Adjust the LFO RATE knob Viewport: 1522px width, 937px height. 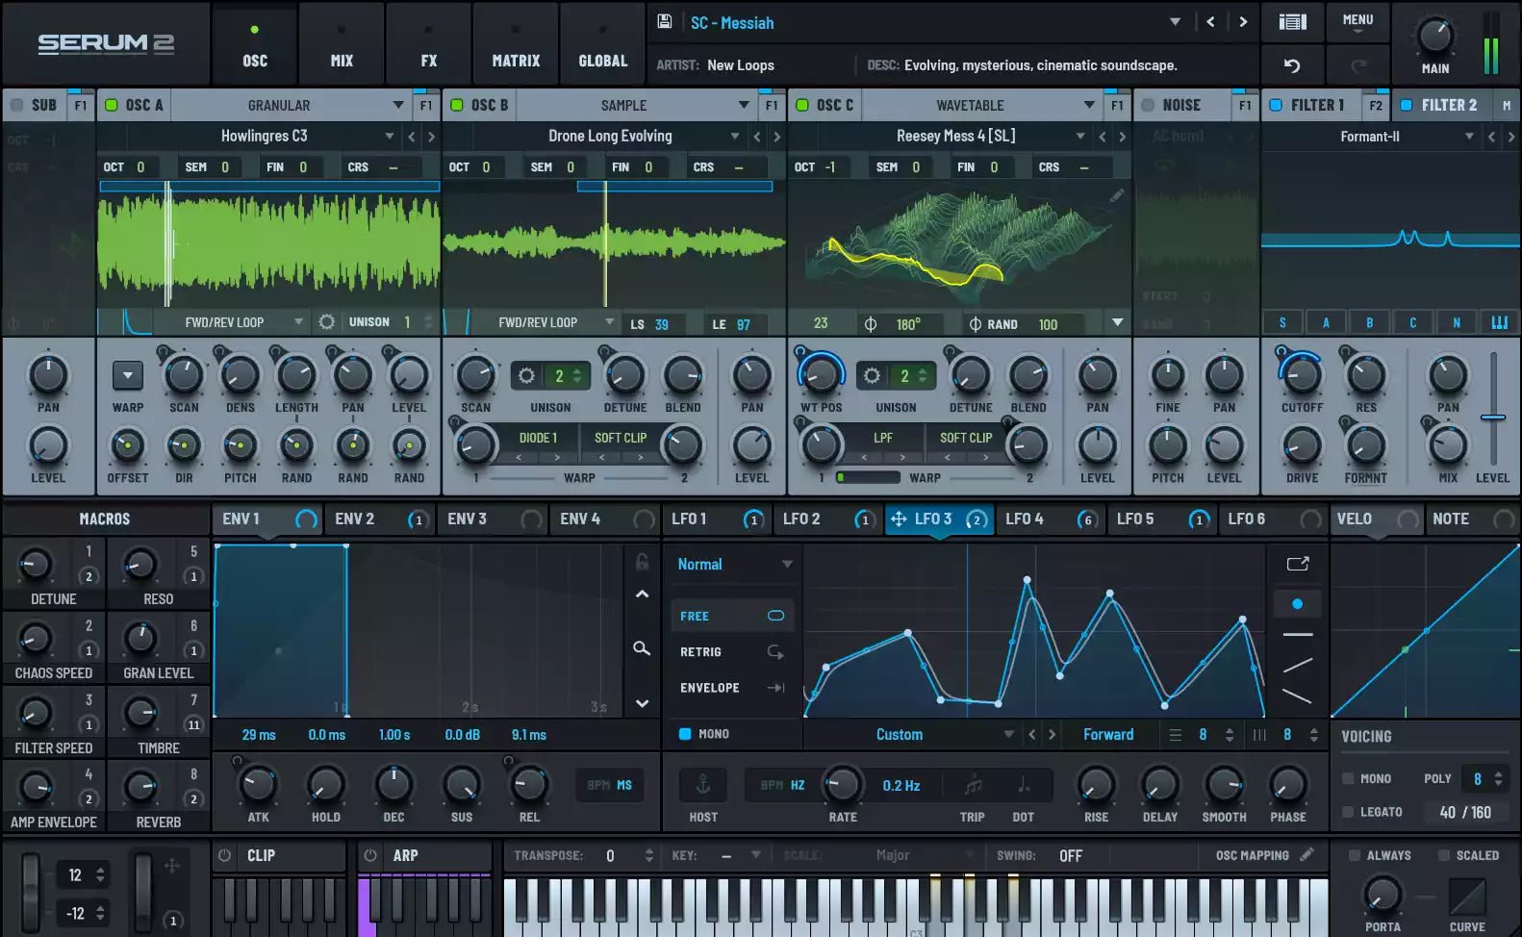(x=842, y=784)
